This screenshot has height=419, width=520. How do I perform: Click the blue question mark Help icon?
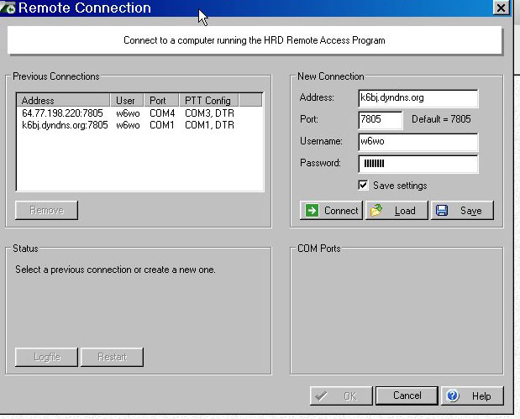(x=452, y=395)
